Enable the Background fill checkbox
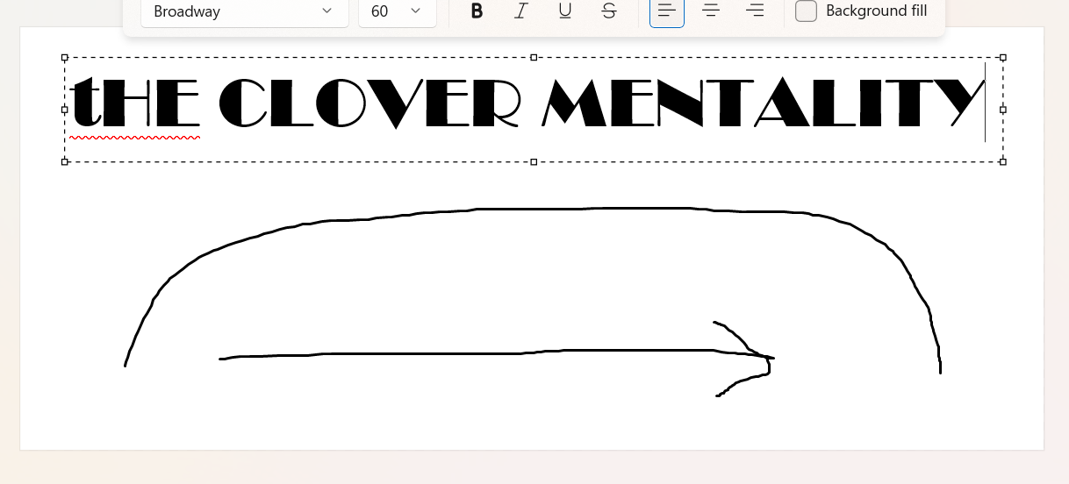 click(x=806, y=11)
